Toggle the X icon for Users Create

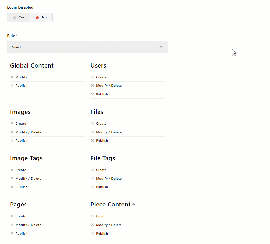pos(93,77)
